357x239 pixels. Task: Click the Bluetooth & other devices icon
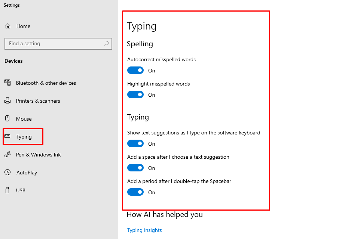click(x=7, y=83)
